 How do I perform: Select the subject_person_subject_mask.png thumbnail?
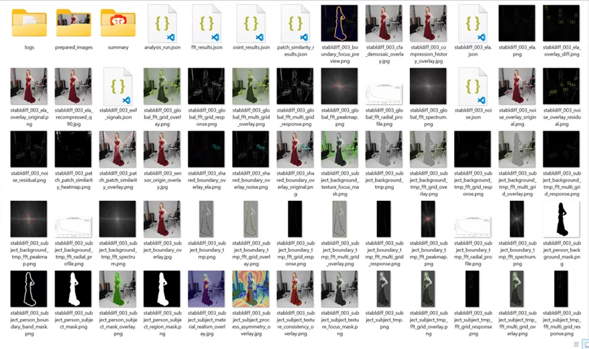click(x=73, y=289)
